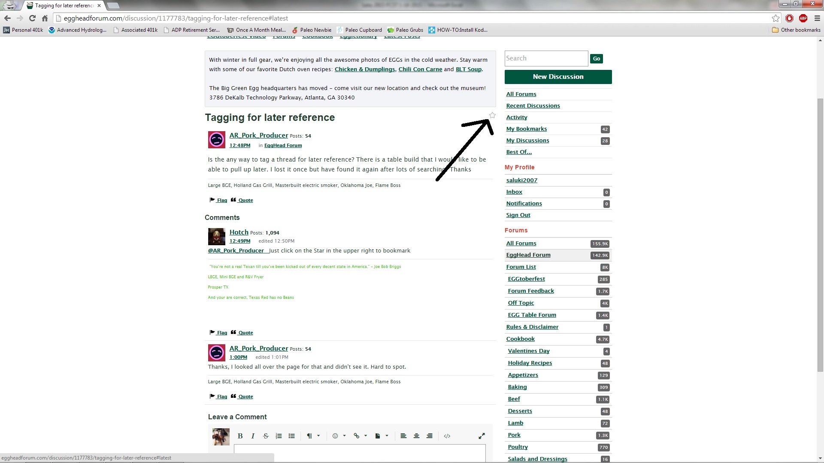
Task: Open the emoji picker dropdown
Action: pyautogui.click(x=339, y=436)
